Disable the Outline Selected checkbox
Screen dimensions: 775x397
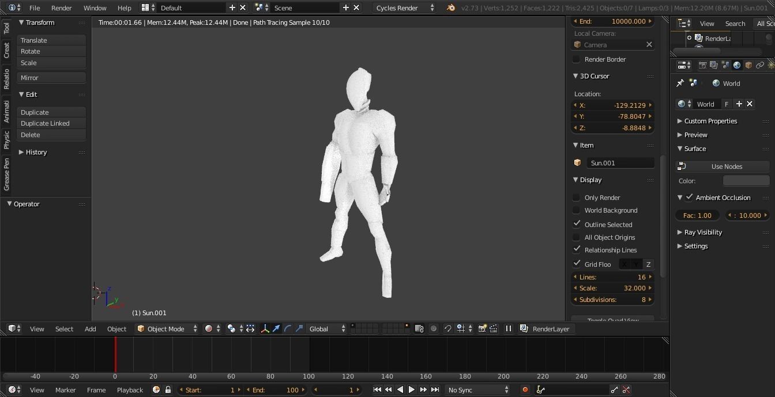pos(576,224)
